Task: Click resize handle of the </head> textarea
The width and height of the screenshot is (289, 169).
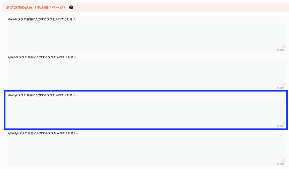Action: [x=283, y=84]
